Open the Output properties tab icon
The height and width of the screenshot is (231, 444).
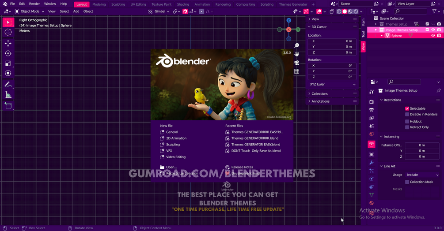pos(372,110)
